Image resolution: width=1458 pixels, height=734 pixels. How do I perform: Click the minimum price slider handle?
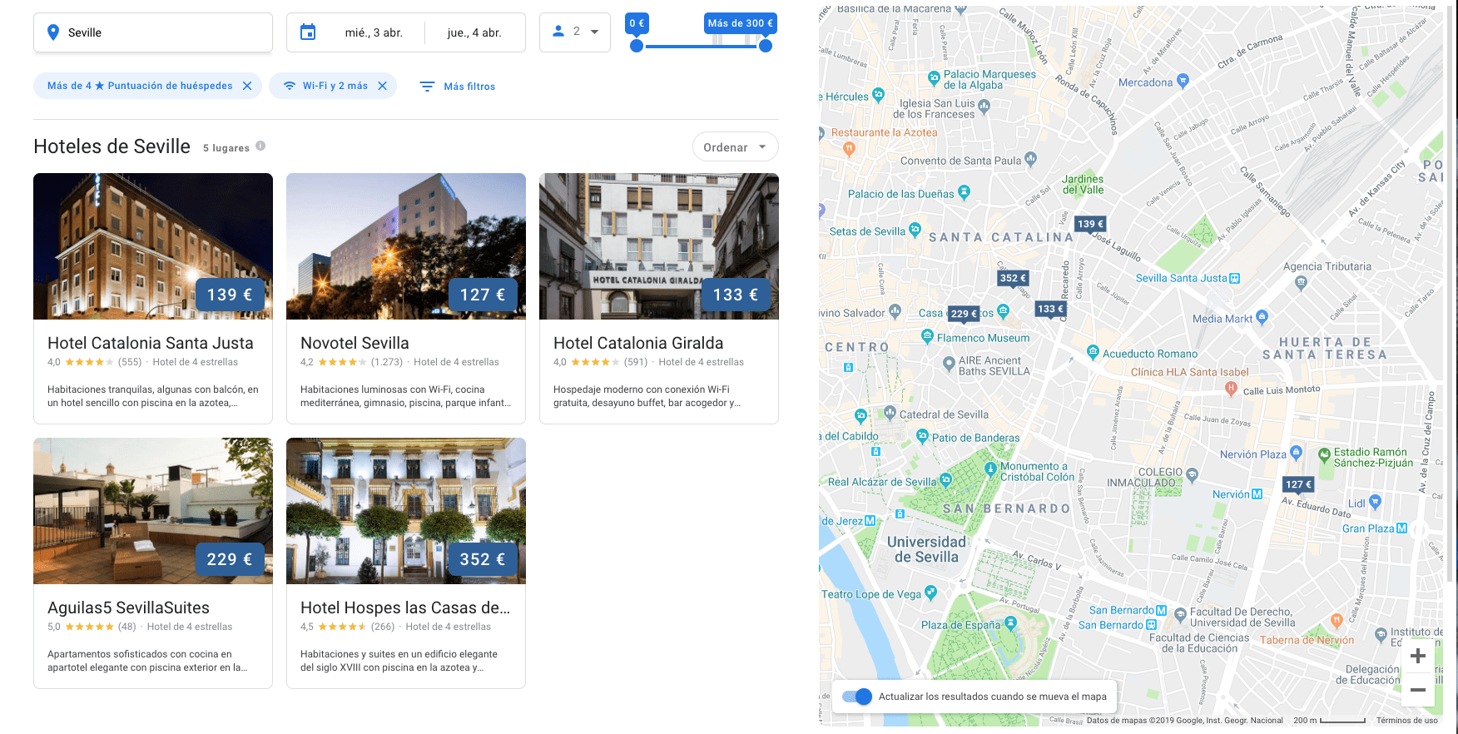637,46
